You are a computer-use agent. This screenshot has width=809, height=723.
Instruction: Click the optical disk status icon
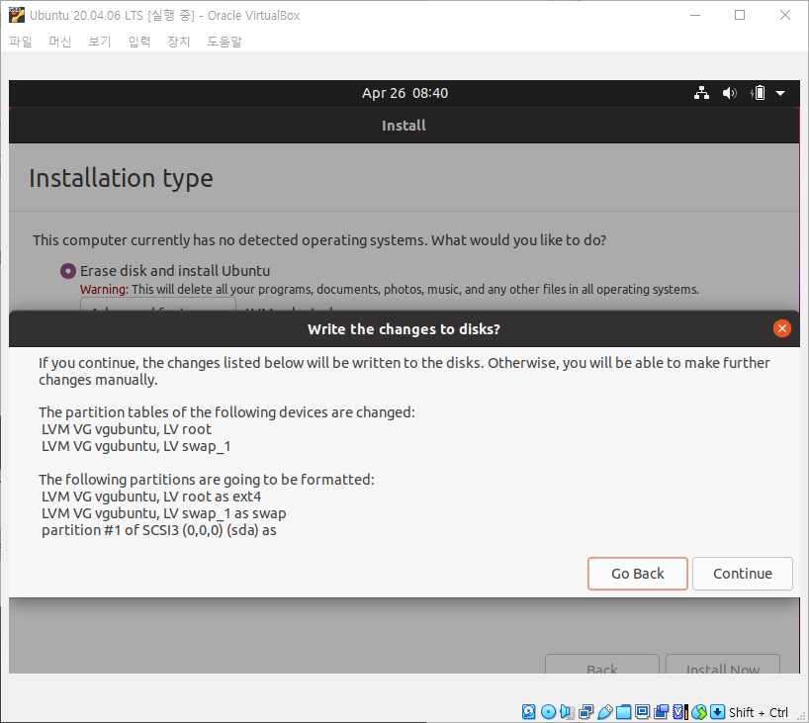pos(548,712)
